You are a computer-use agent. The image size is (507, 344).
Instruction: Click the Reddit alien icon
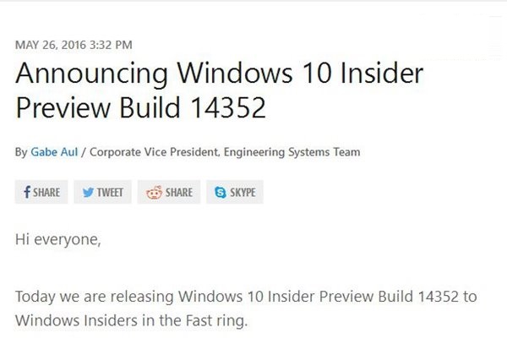pyautogui.click(x=155, y=193)
